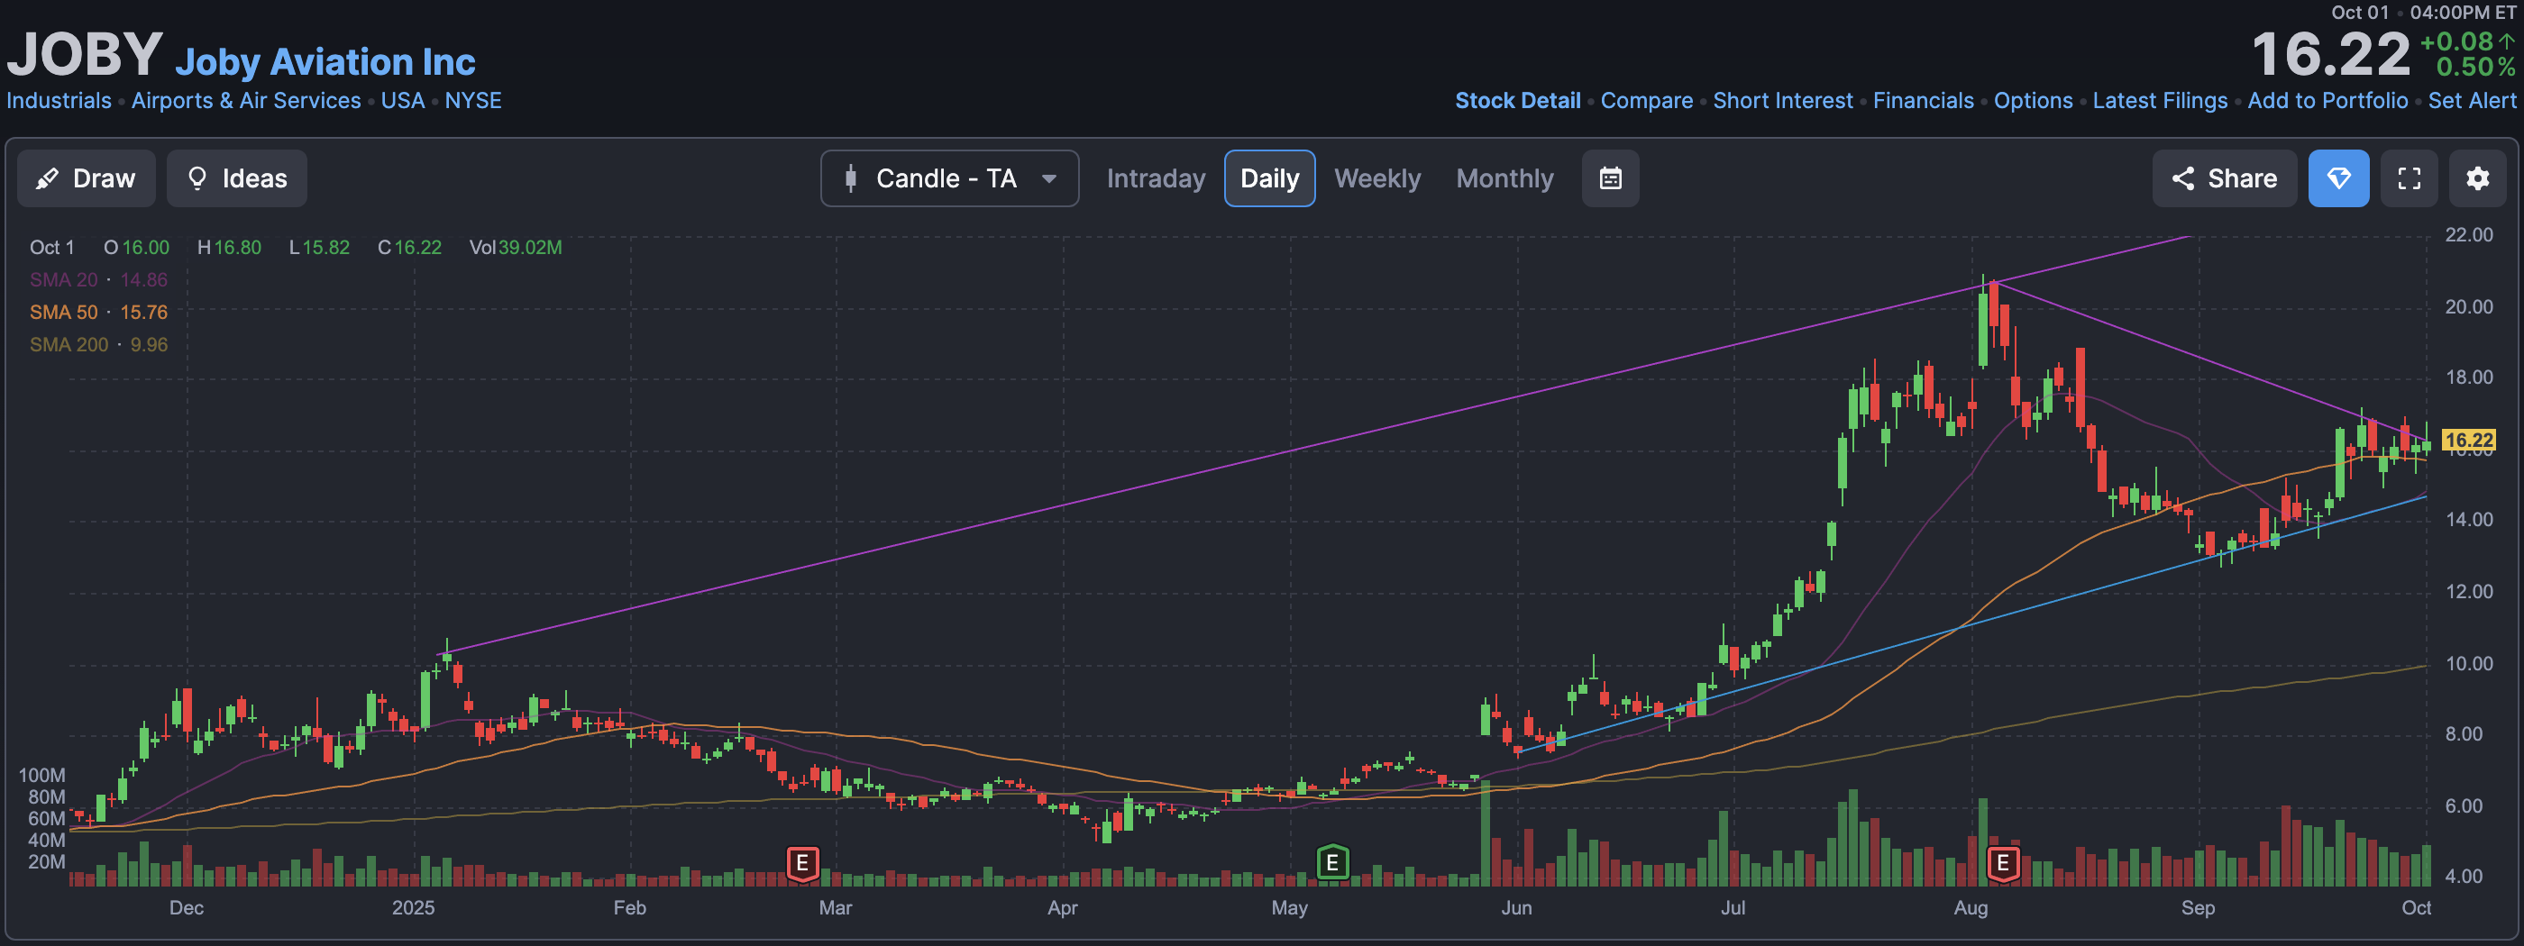Click the red earnings E marker near August

click(2003, 864)
